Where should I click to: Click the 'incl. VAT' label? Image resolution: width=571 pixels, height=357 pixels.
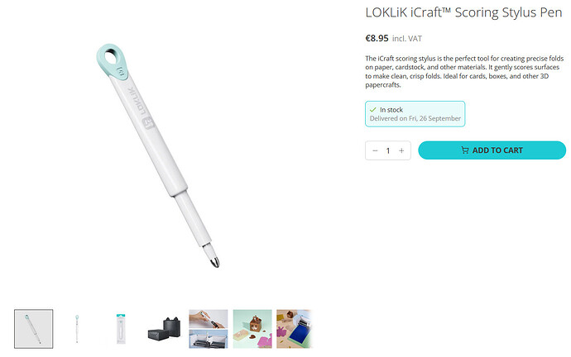point(407,39)
